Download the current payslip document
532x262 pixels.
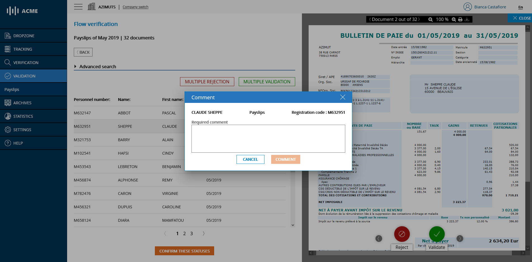click(x=467, y=20)
